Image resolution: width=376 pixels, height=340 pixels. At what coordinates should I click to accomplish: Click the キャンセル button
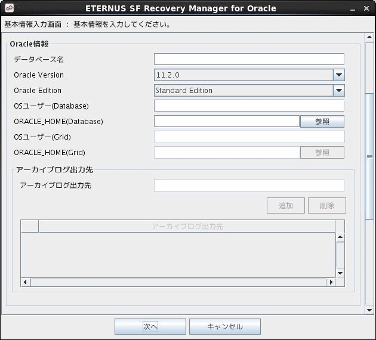pyautogui.click(x=224, y=326)
